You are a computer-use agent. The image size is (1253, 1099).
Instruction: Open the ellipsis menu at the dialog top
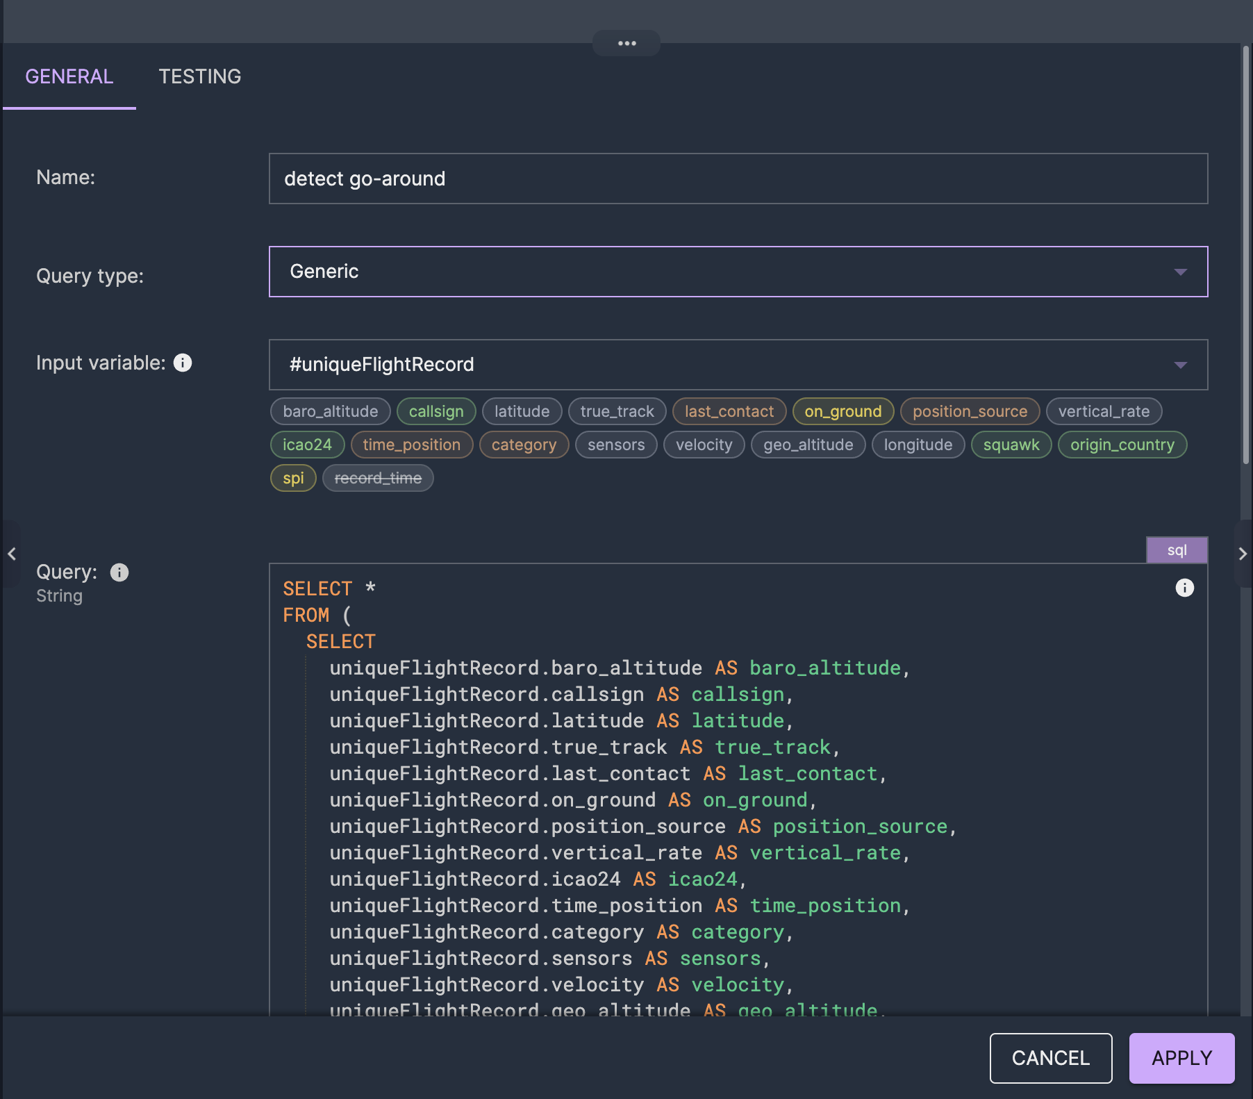click(x=626, y=42)
